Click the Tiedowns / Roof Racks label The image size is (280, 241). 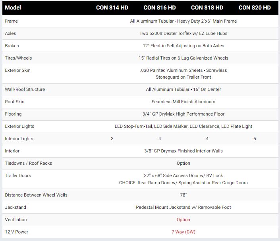[28, 163]
